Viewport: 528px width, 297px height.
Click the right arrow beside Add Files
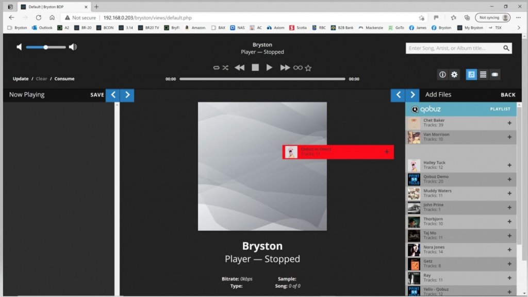click(412, 95)
